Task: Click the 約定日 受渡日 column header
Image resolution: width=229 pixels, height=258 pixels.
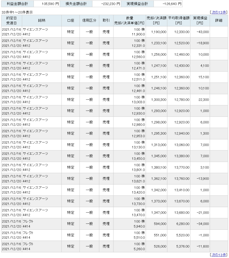Action: [12, 21]
